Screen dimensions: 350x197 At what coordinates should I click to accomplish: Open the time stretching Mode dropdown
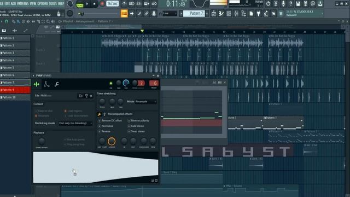146,102
